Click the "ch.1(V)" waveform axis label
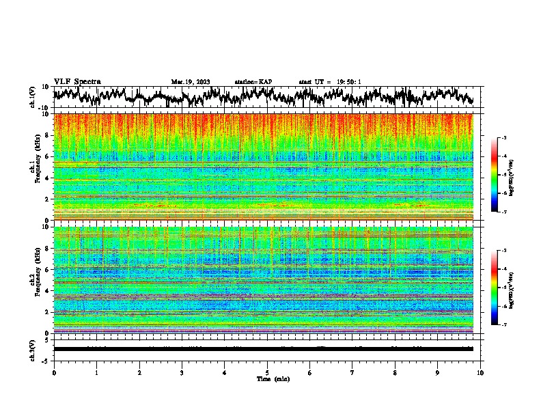The width and height of the screenshot is (541, 418). (x=33, y=97)
